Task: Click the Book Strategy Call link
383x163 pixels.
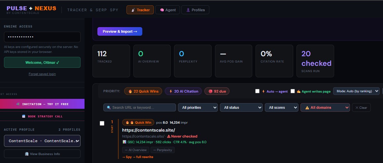Action: [x=42, y=116]
